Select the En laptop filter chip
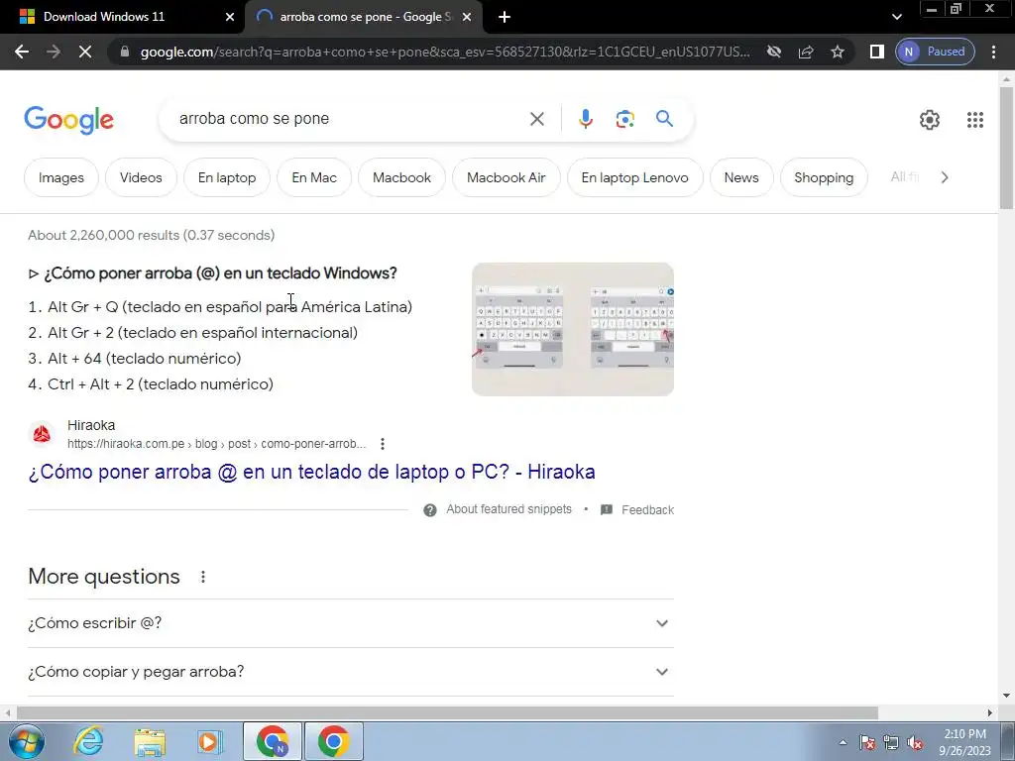The height and width of the screenshot is (761, 1015). point(227,177)
